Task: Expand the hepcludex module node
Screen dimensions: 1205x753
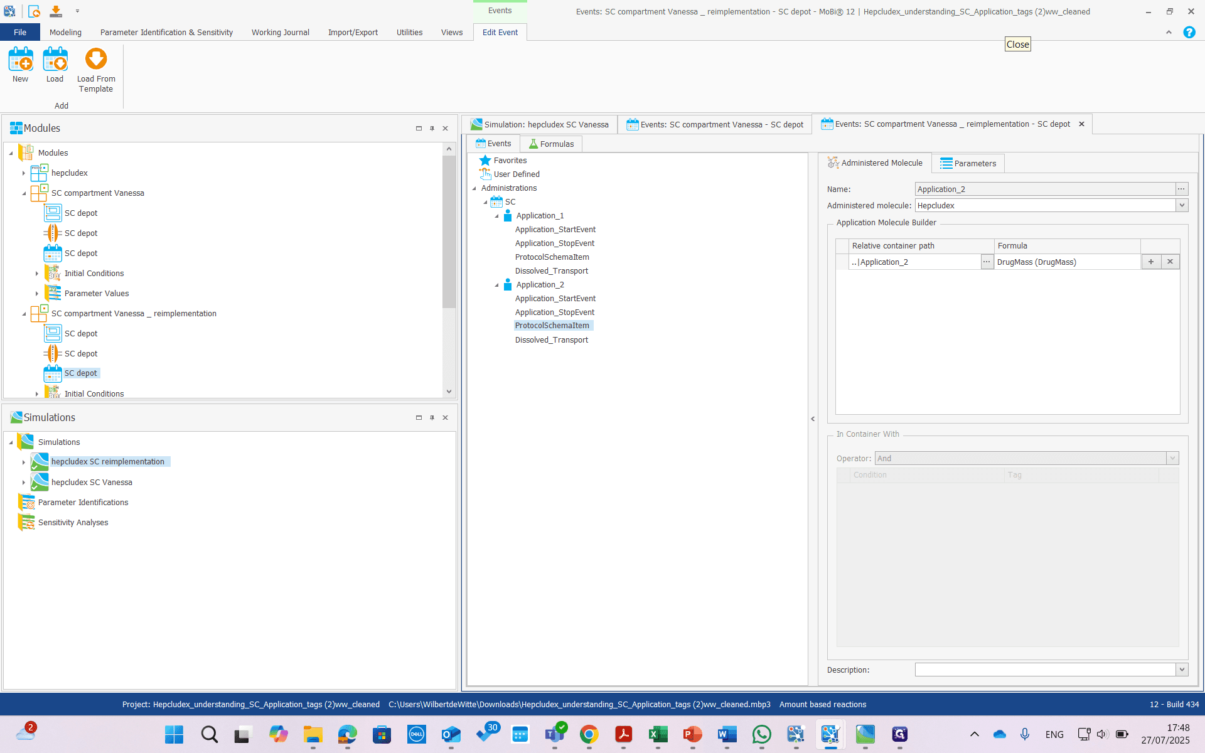Action: pyautogui.click(x=24, y=173)
